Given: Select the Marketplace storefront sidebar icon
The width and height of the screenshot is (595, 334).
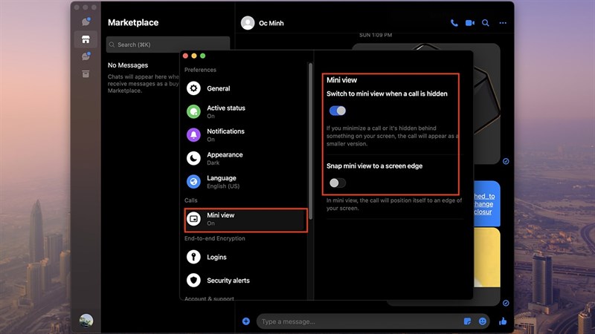Looking at the screenshot, I should pos(86,39).
